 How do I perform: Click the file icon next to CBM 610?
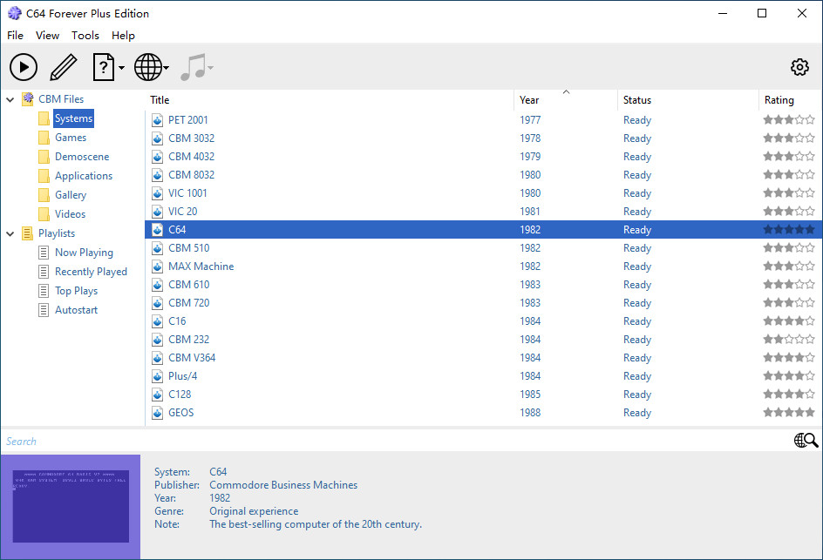click(157, 285)
